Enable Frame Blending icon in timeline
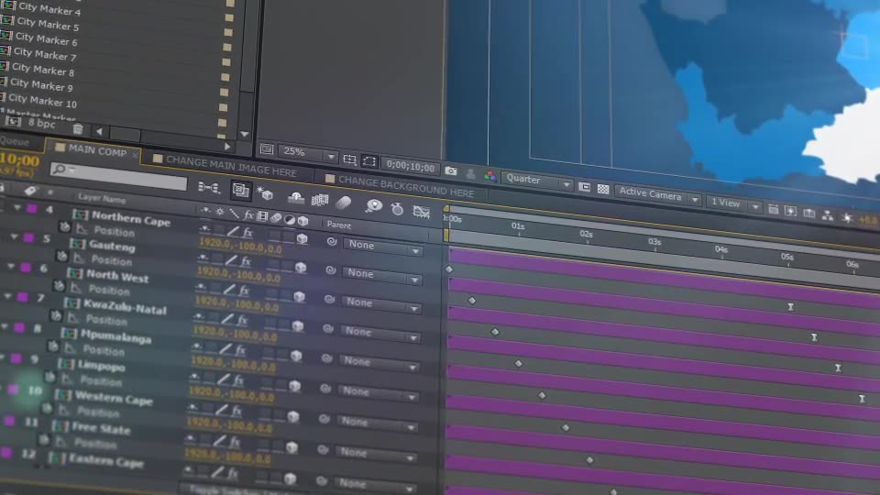 point(319,200)
